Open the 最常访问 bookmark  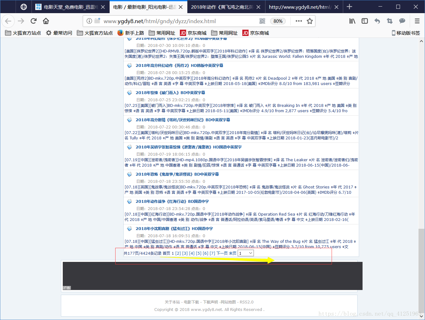pos(59,33)
